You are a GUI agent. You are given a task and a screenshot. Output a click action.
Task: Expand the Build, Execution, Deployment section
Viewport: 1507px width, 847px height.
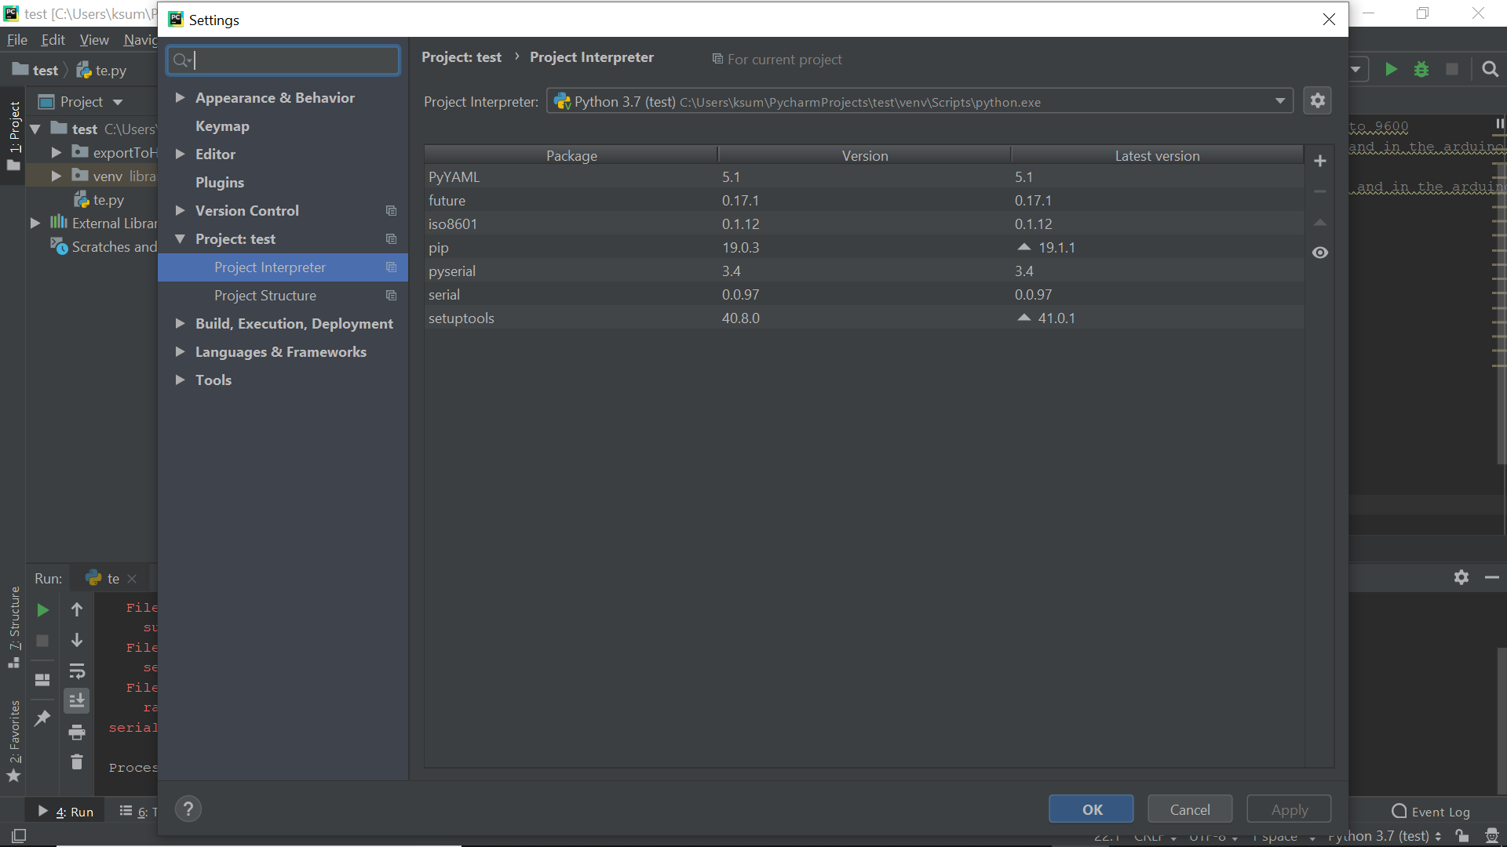pyautogui.click(x=180, y=324)
